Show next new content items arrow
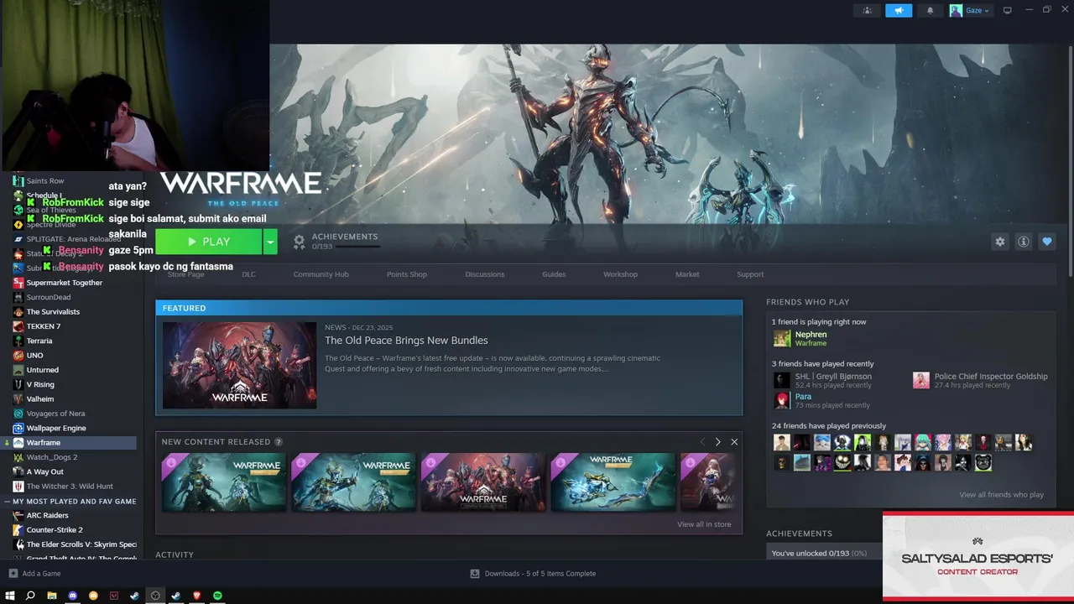The width and height of the screenshot is (1074, 604). [717, 442]
